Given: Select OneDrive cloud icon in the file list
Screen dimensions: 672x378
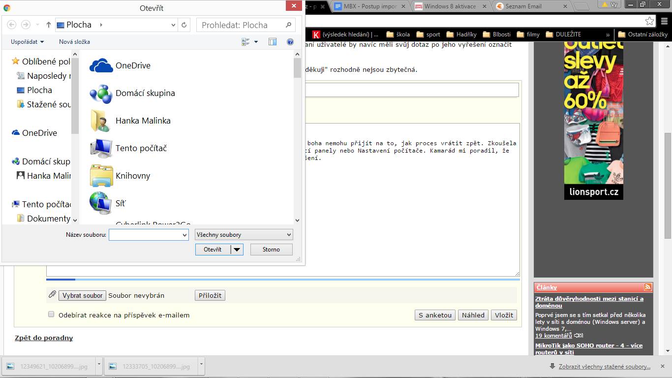Looking at the screenshot, I should pyautogui.click(x=101, y=65).
